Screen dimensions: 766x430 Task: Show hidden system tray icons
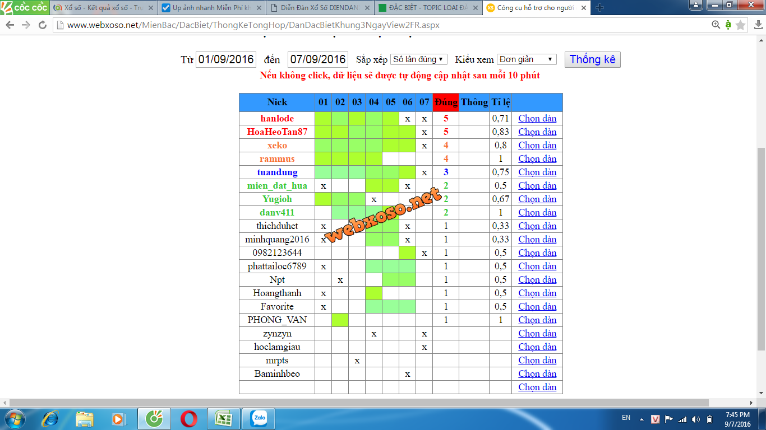641,419
